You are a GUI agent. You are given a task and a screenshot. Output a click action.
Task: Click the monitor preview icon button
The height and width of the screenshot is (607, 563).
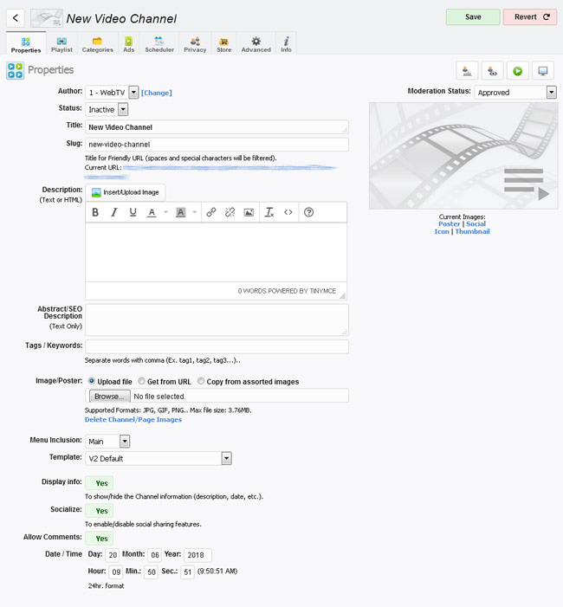[x=543, y=71]
